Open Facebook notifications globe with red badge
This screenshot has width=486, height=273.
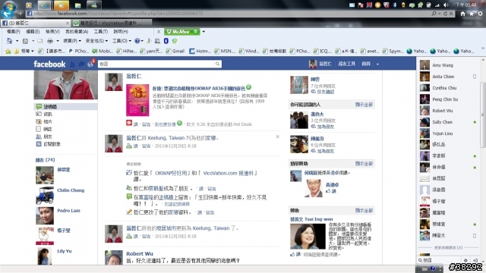90,64
